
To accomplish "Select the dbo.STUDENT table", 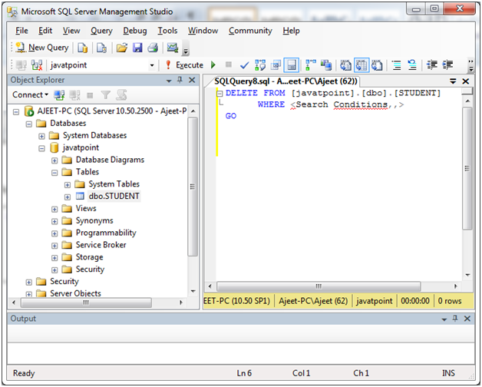I will coord(114,196).
